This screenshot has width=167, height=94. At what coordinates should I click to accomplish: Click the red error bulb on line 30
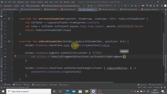[15, 56]
